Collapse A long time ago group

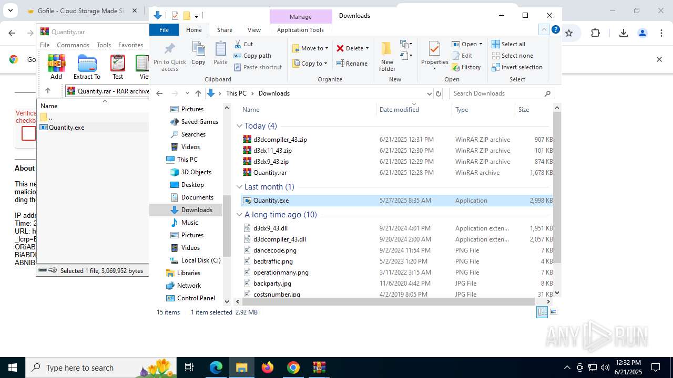pyautogui.click(x=240, y=215)
